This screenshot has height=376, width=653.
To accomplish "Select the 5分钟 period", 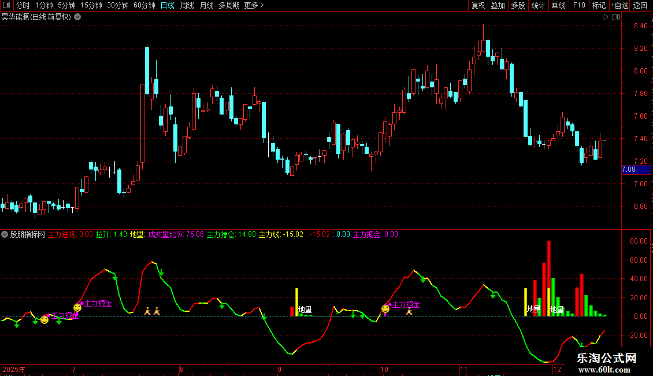I will tap(66, 5).
